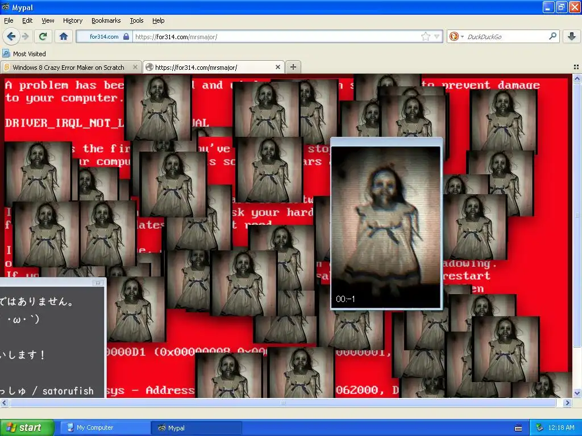Click the horizontal scrollbar left arrow

(x=4, y=403)
